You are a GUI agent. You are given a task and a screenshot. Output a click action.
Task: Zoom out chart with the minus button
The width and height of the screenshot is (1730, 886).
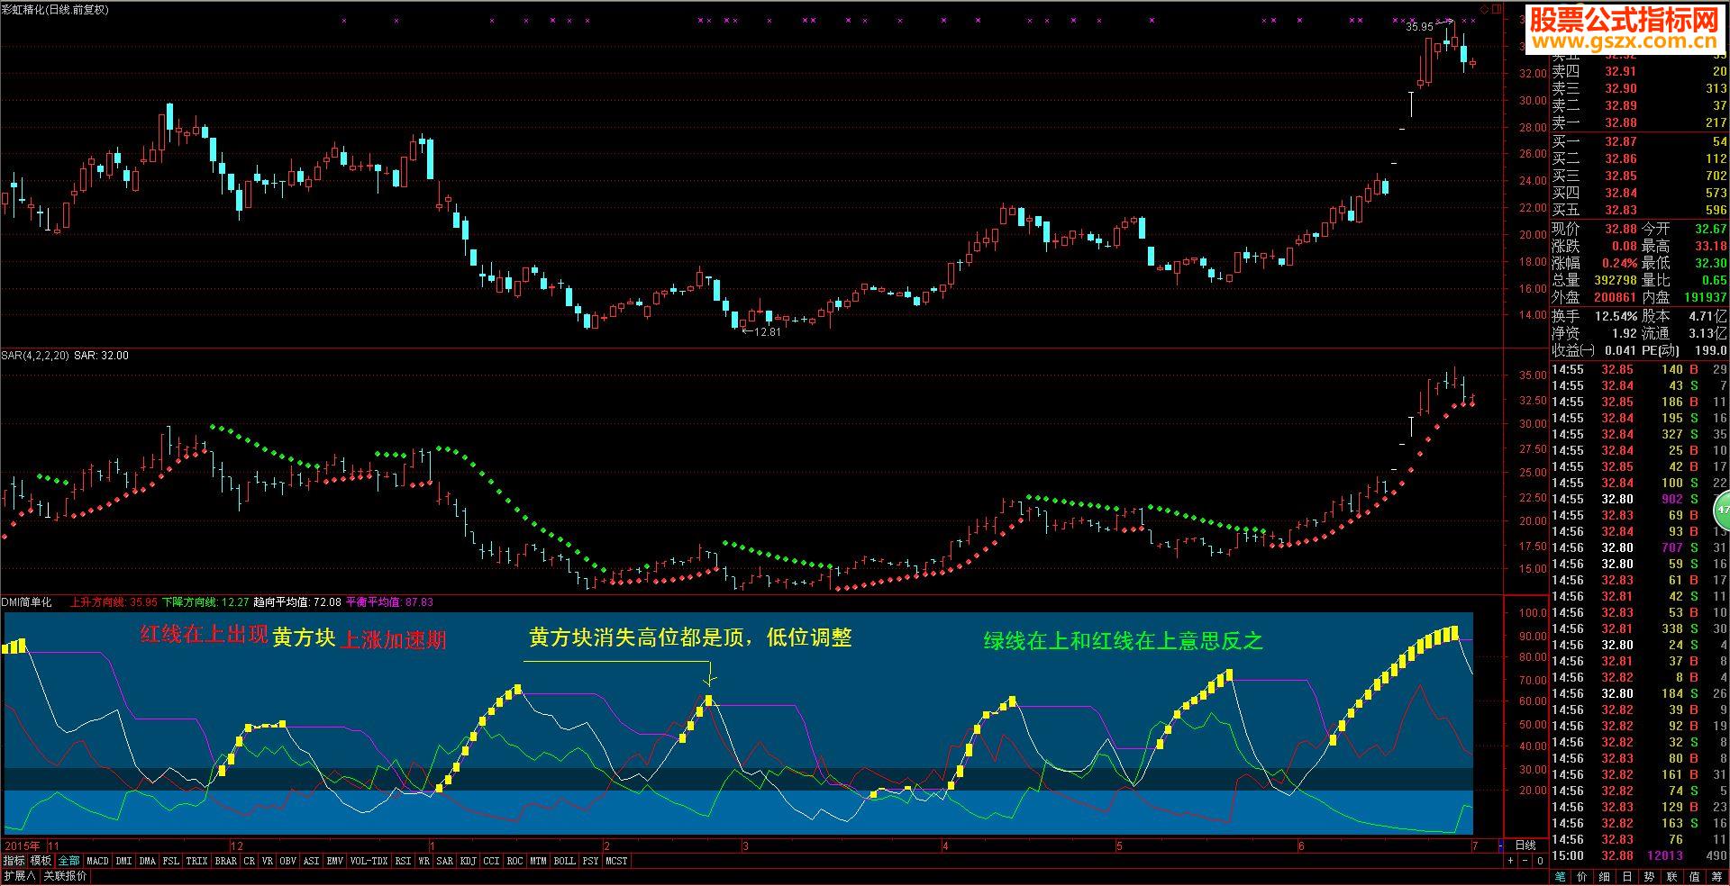tap(1525, 861)
